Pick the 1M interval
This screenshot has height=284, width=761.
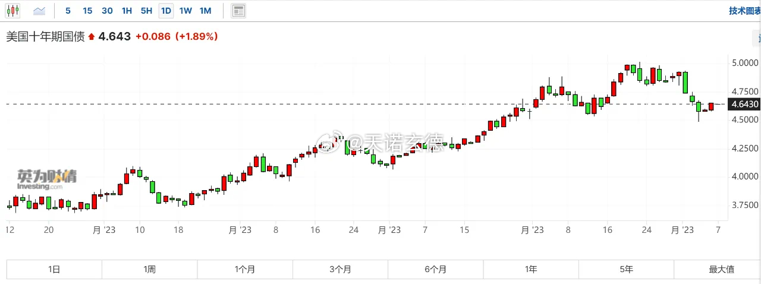point(205,11)
